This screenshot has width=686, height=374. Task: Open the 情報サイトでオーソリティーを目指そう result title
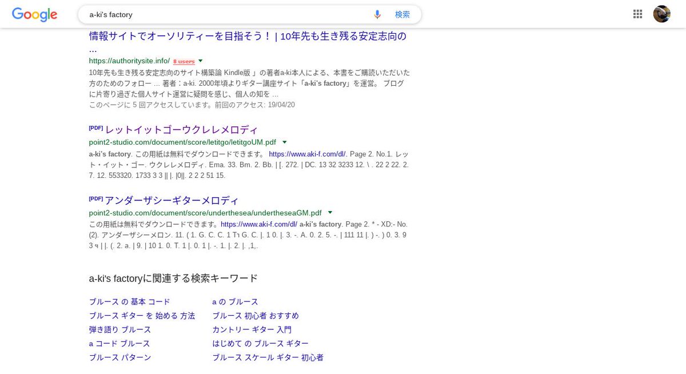pyautogui.click(x=248, y=42)
